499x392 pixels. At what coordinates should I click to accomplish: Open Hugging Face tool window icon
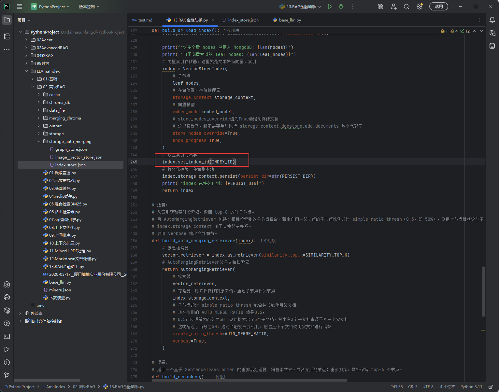[7, 284]
